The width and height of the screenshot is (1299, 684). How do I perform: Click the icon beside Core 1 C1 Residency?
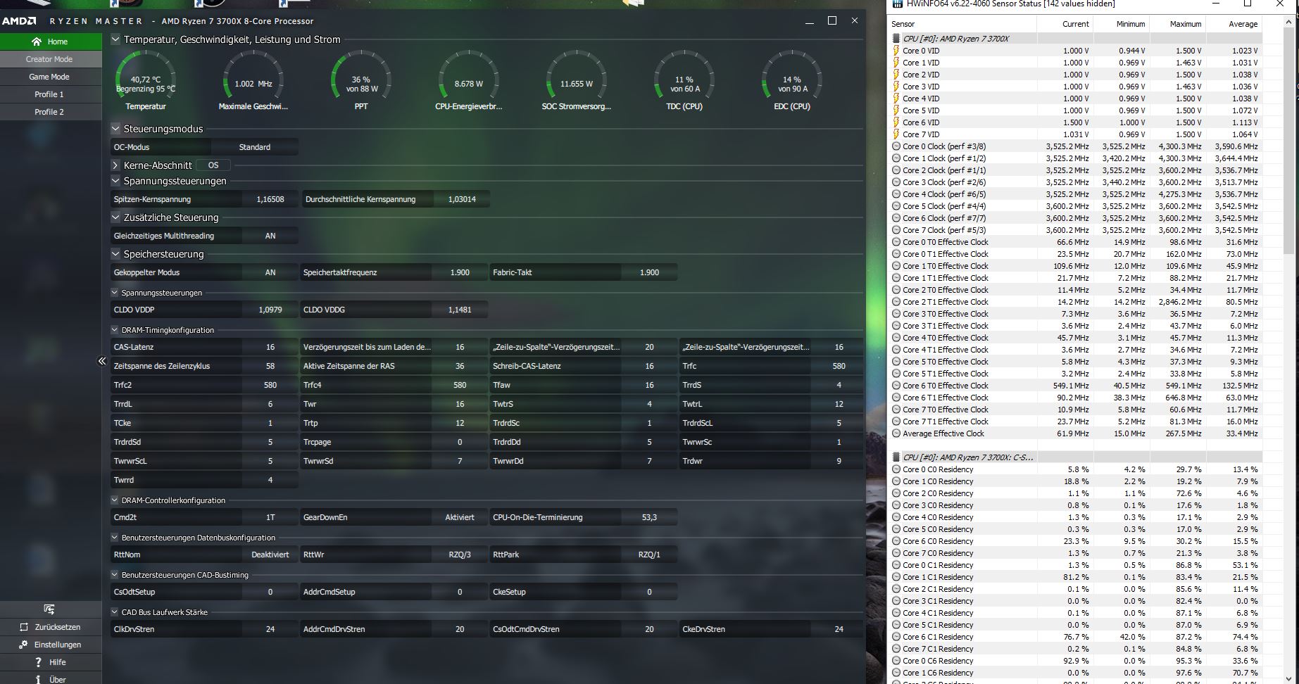coord(896,577)
